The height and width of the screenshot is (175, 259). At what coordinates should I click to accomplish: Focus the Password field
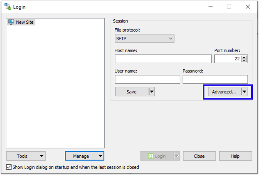[x=215, y=79]
